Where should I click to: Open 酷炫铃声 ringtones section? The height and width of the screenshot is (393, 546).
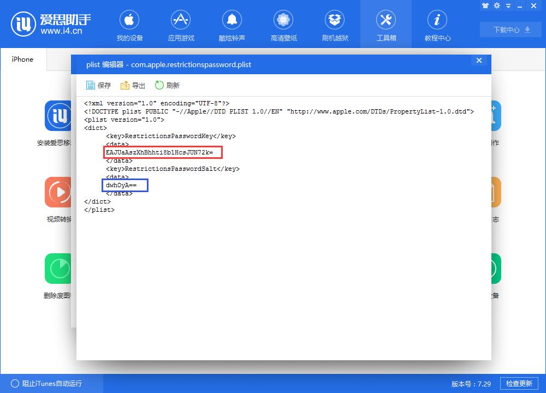point(232,26)
